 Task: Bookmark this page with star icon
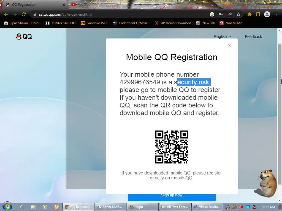(238, 14)
